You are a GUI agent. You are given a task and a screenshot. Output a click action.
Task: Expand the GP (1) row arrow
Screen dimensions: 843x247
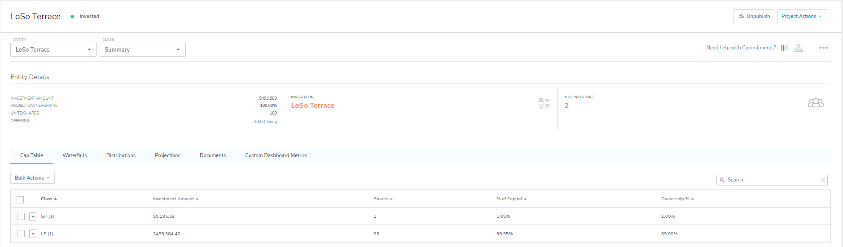pos(33,216)
